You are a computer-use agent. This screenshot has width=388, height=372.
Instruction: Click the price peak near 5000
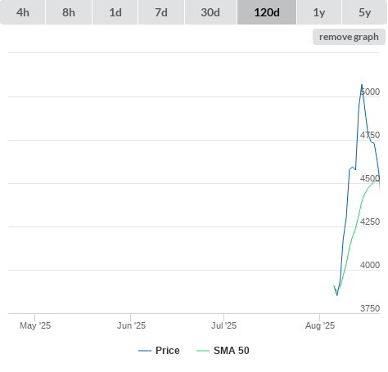pyautogui.click(x=362, y=85)
